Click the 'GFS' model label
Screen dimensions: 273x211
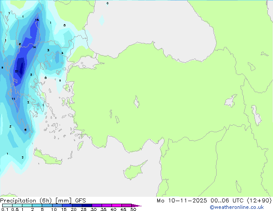point(81,201)
